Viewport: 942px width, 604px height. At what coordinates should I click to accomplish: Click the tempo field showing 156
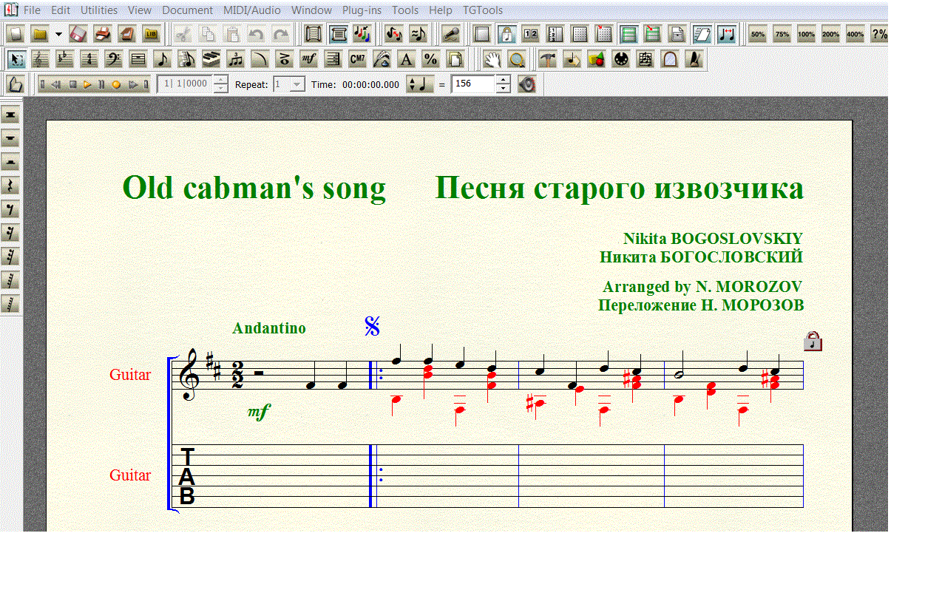pyautogui.click(x=472, y=84)
